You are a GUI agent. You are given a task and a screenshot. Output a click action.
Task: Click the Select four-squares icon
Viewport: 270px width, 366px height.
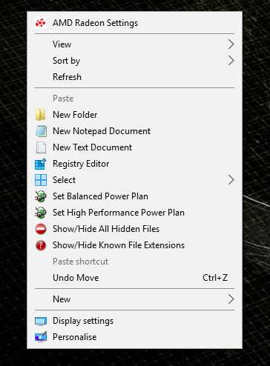[x=41, y=180]
